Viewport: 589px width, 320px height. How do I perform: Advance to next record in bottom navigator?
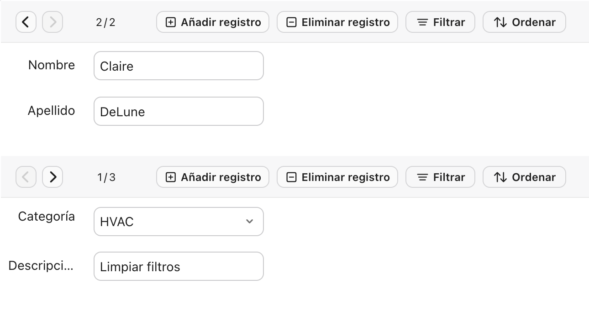tap(53, 177)
